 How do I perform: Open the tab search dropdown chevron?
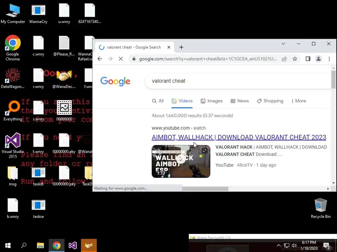point(283,44)
